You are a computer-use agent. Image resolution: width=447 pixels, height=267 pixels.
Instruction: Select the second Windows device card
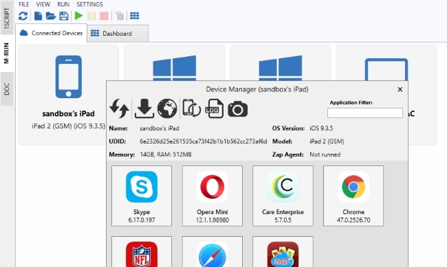[280, 63]
